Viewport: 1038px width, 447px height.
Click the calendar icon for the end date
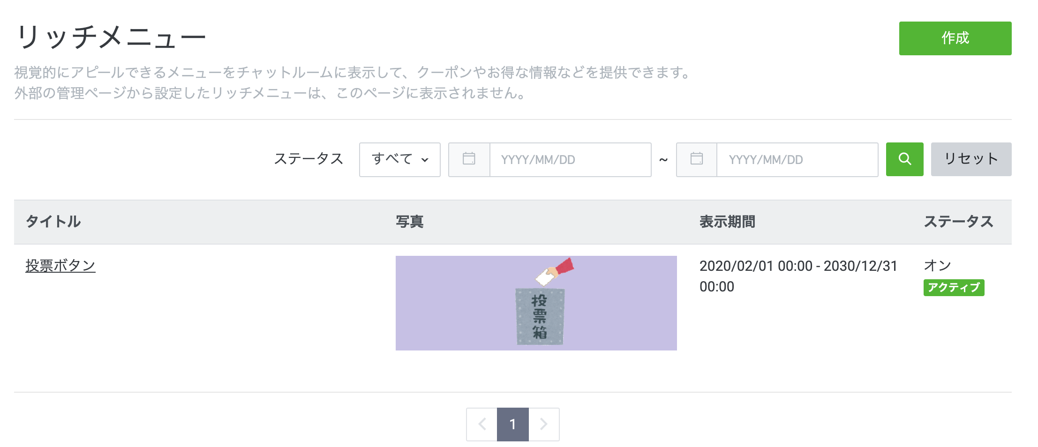click(696, 159)
